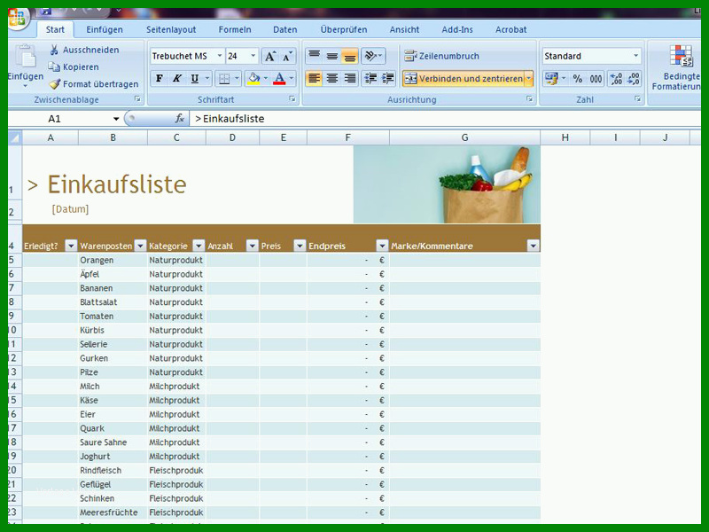Image resolution: width=709 pixels, height=532 pixels.
Task: Click the fx insert function icon
Action: (180, 119)
